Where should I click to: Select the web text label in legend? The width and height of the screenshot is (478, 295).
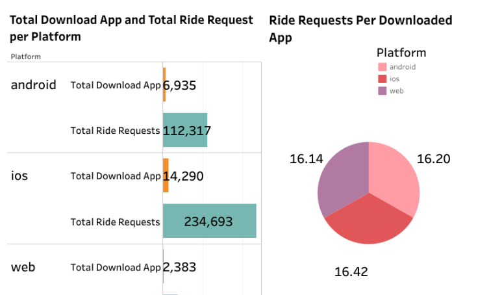(397, 91)
